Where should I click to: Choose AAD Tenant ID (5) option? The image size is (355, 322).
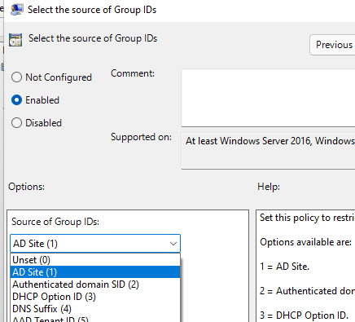click(95, 319)
